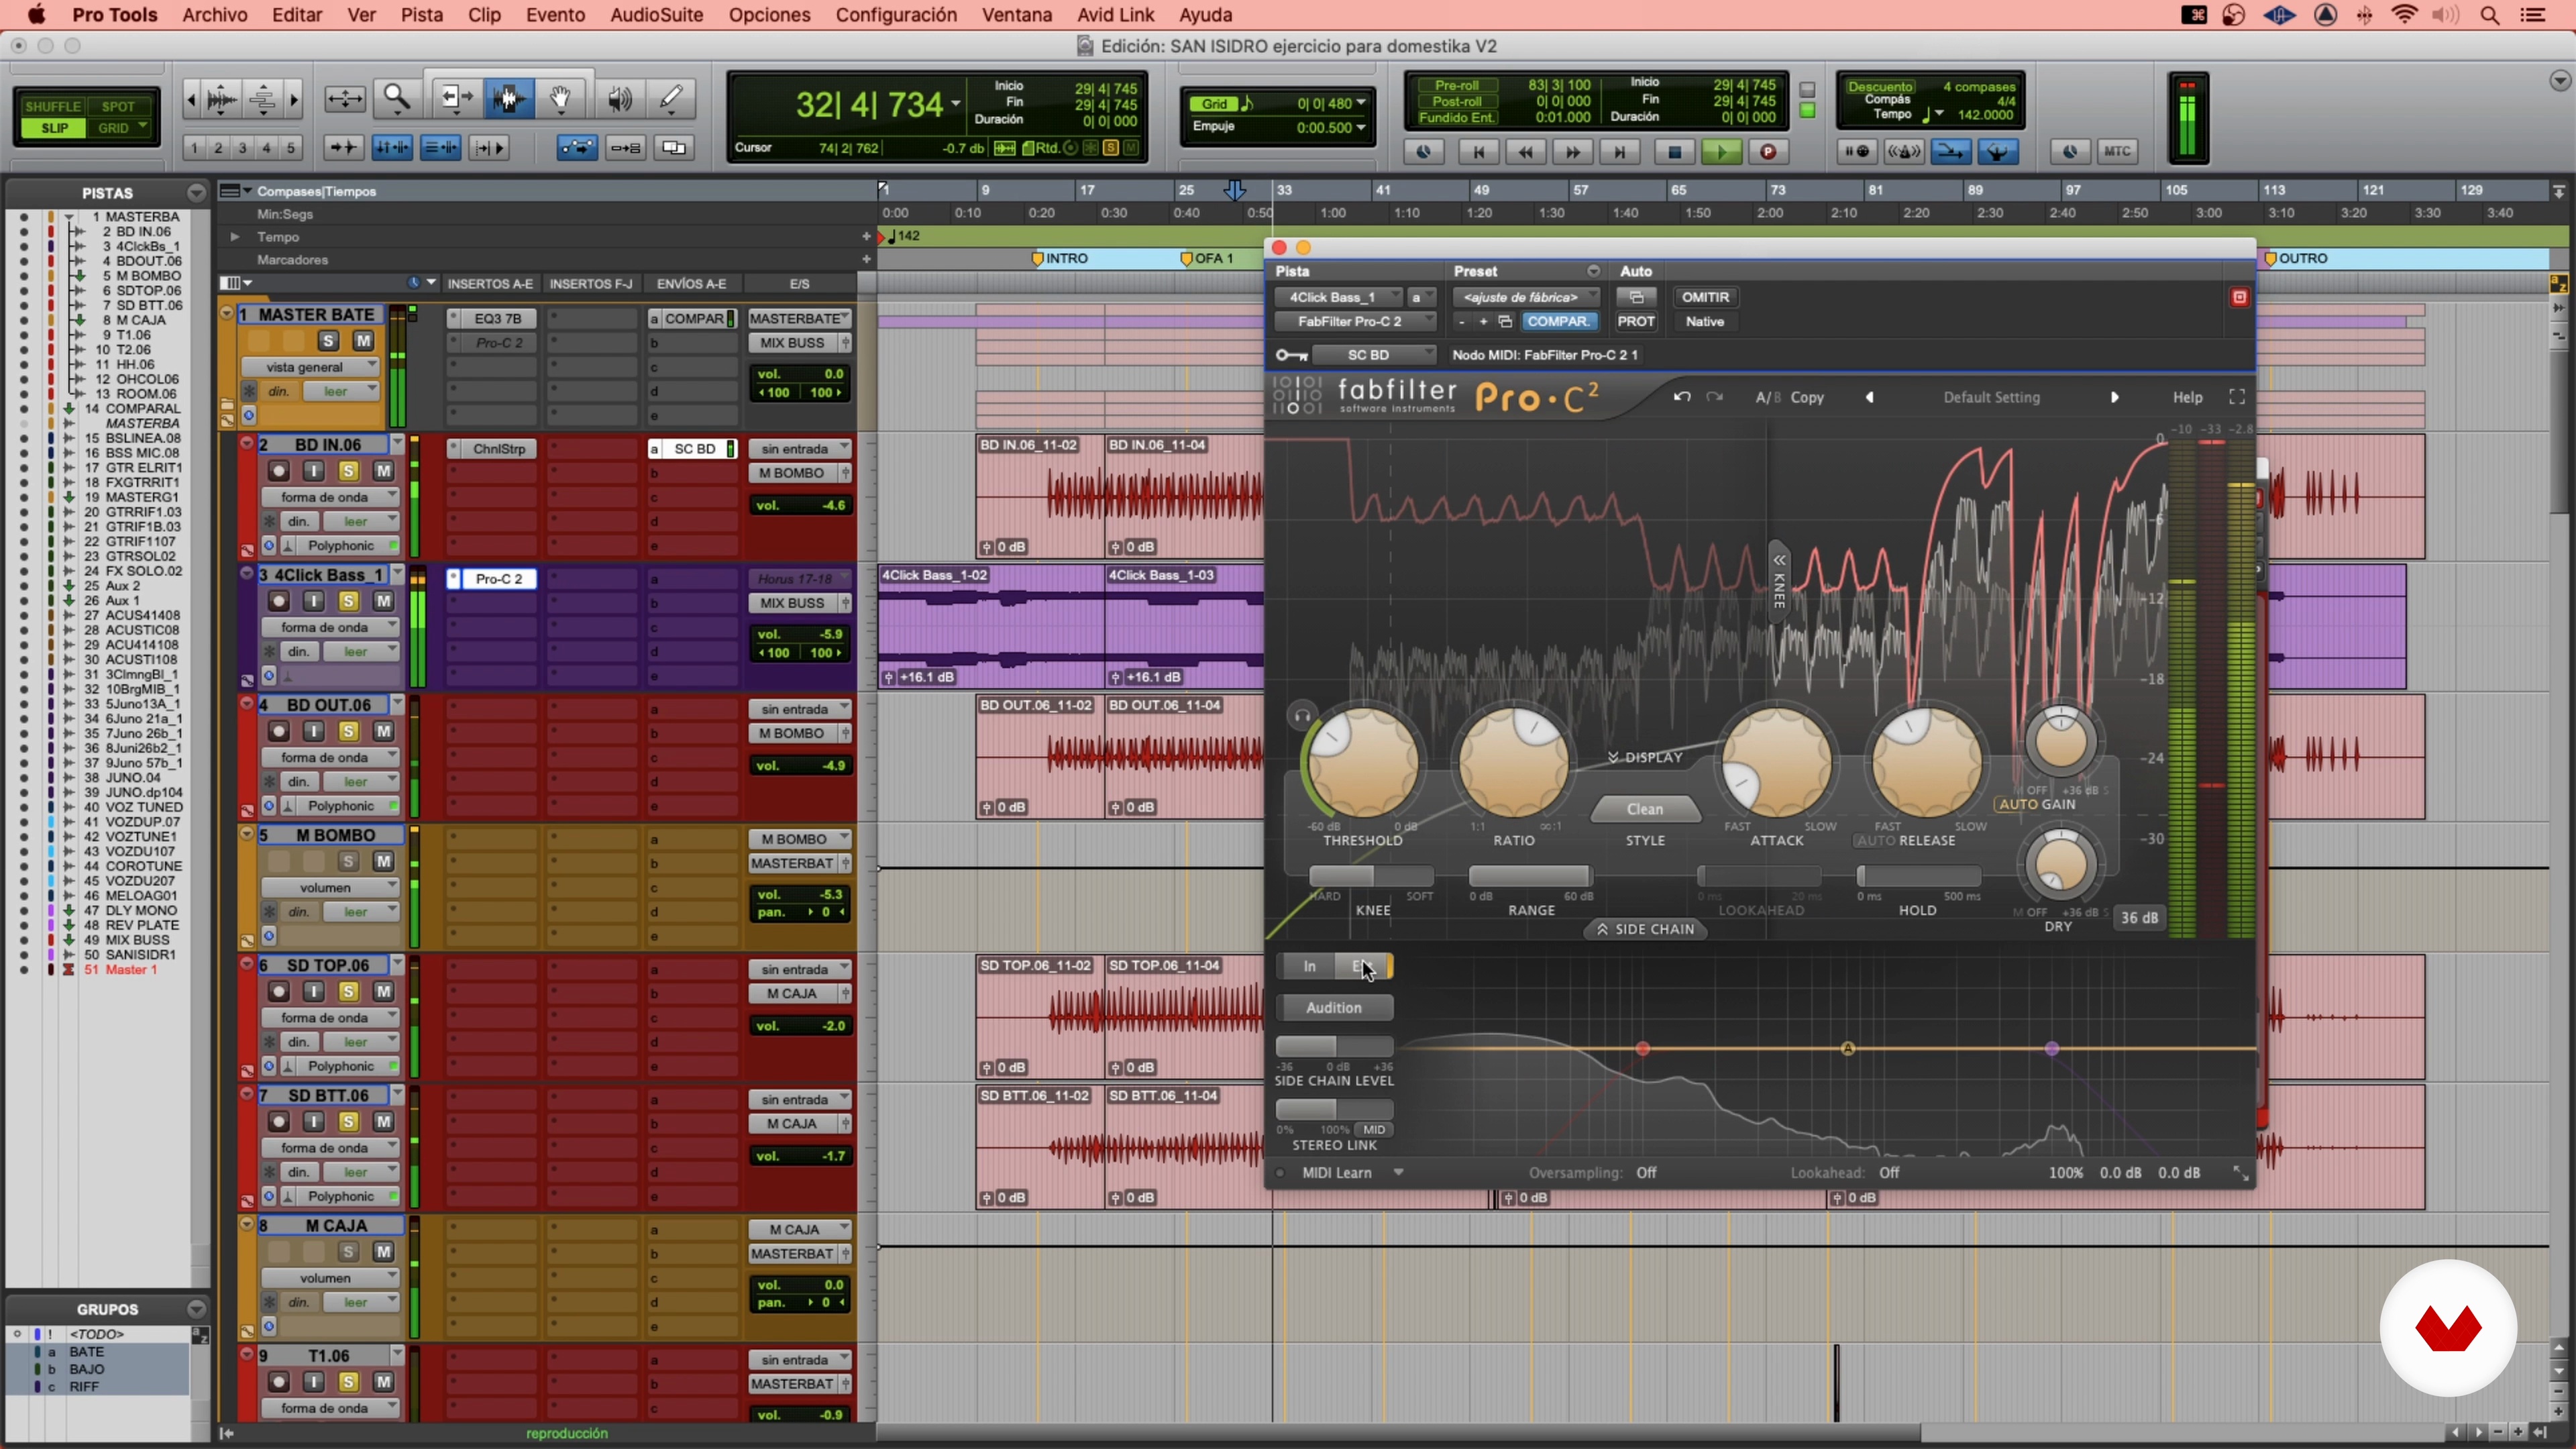
Task: Click Go to End transport button
Action: (1619, 152)
